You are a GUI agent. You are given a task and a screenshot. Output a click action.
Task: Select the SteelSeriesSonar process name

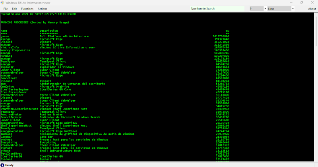point(14,92)
